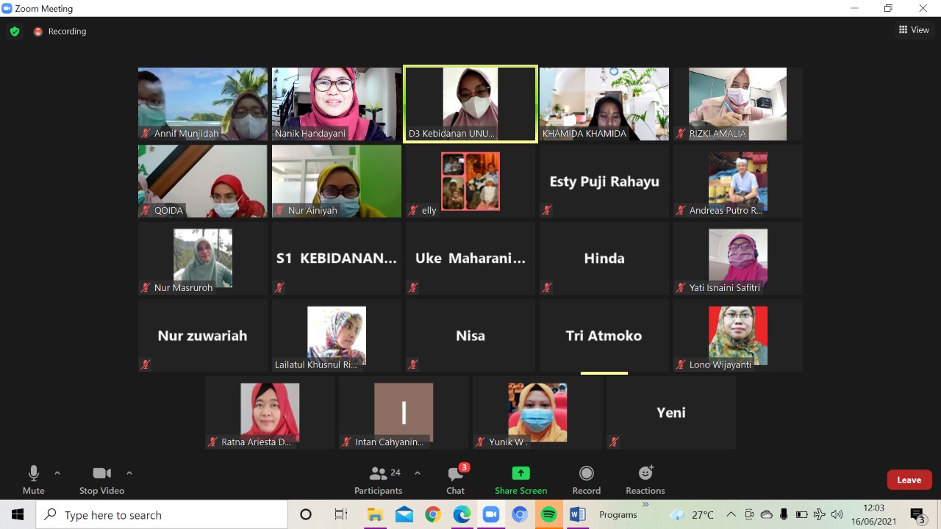Click the green Share Screen icon

(520, 473)
